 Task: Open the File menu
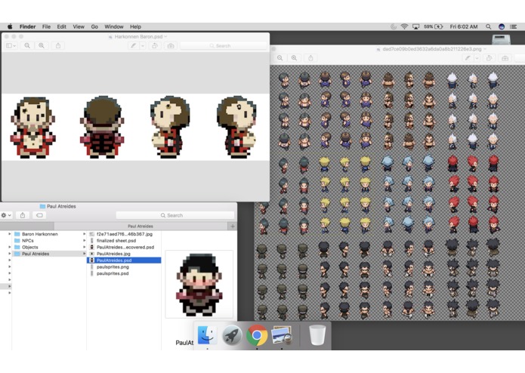click(x=46, y=26)
